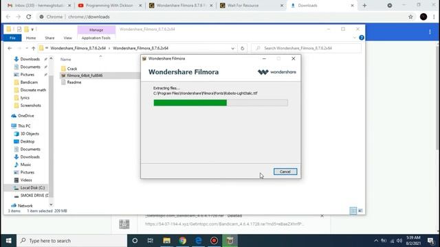
Task: Click the Manage contextual tab
Action: pos(96,30)
